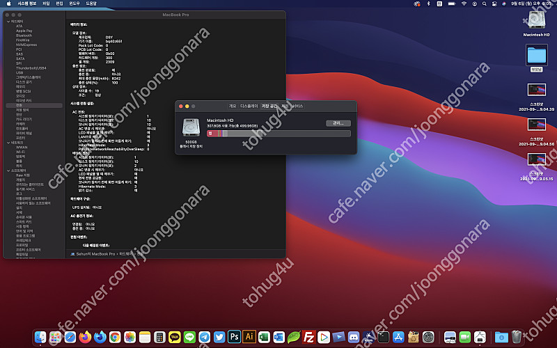The height and width of the screenshot is (348, 557).
Task: Launch Illustrator from the dock
Action: tap(249, 337)
